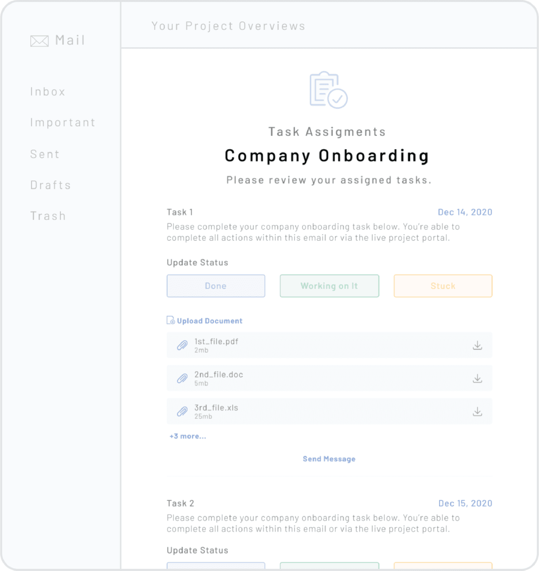Open Task 1 due date Dec 14, 2020
The image size is (539, 571).
click(465, 212)
